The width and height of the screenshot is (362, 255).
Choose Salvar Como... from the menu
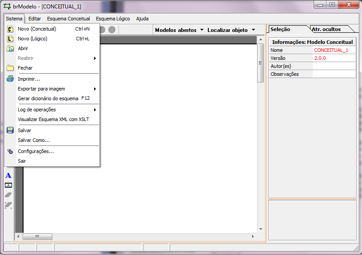pos(34,140)
